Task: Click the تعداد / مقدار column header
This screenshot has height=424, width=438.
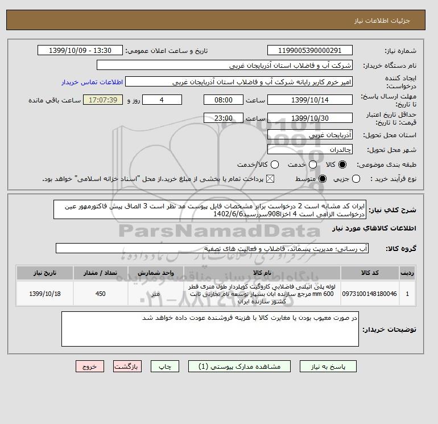Action: pos(100,273)
